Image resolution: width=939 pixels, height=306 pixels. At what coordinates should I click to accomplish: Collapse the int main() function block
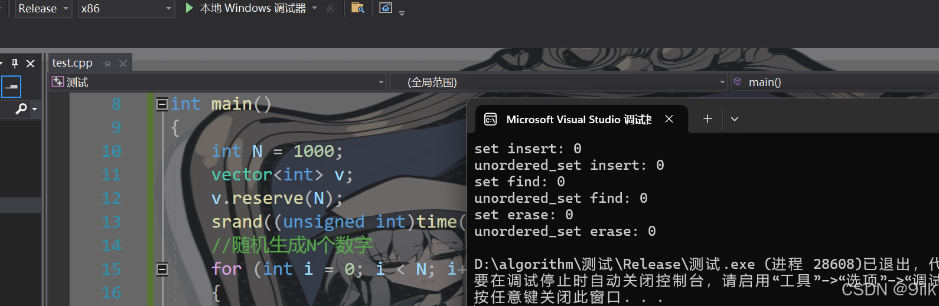(162, 104)
